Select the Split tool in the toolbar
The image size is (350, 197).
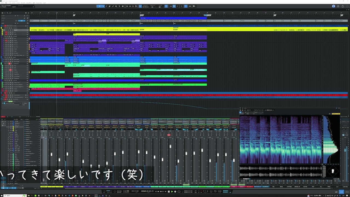(x=106, y=6)
